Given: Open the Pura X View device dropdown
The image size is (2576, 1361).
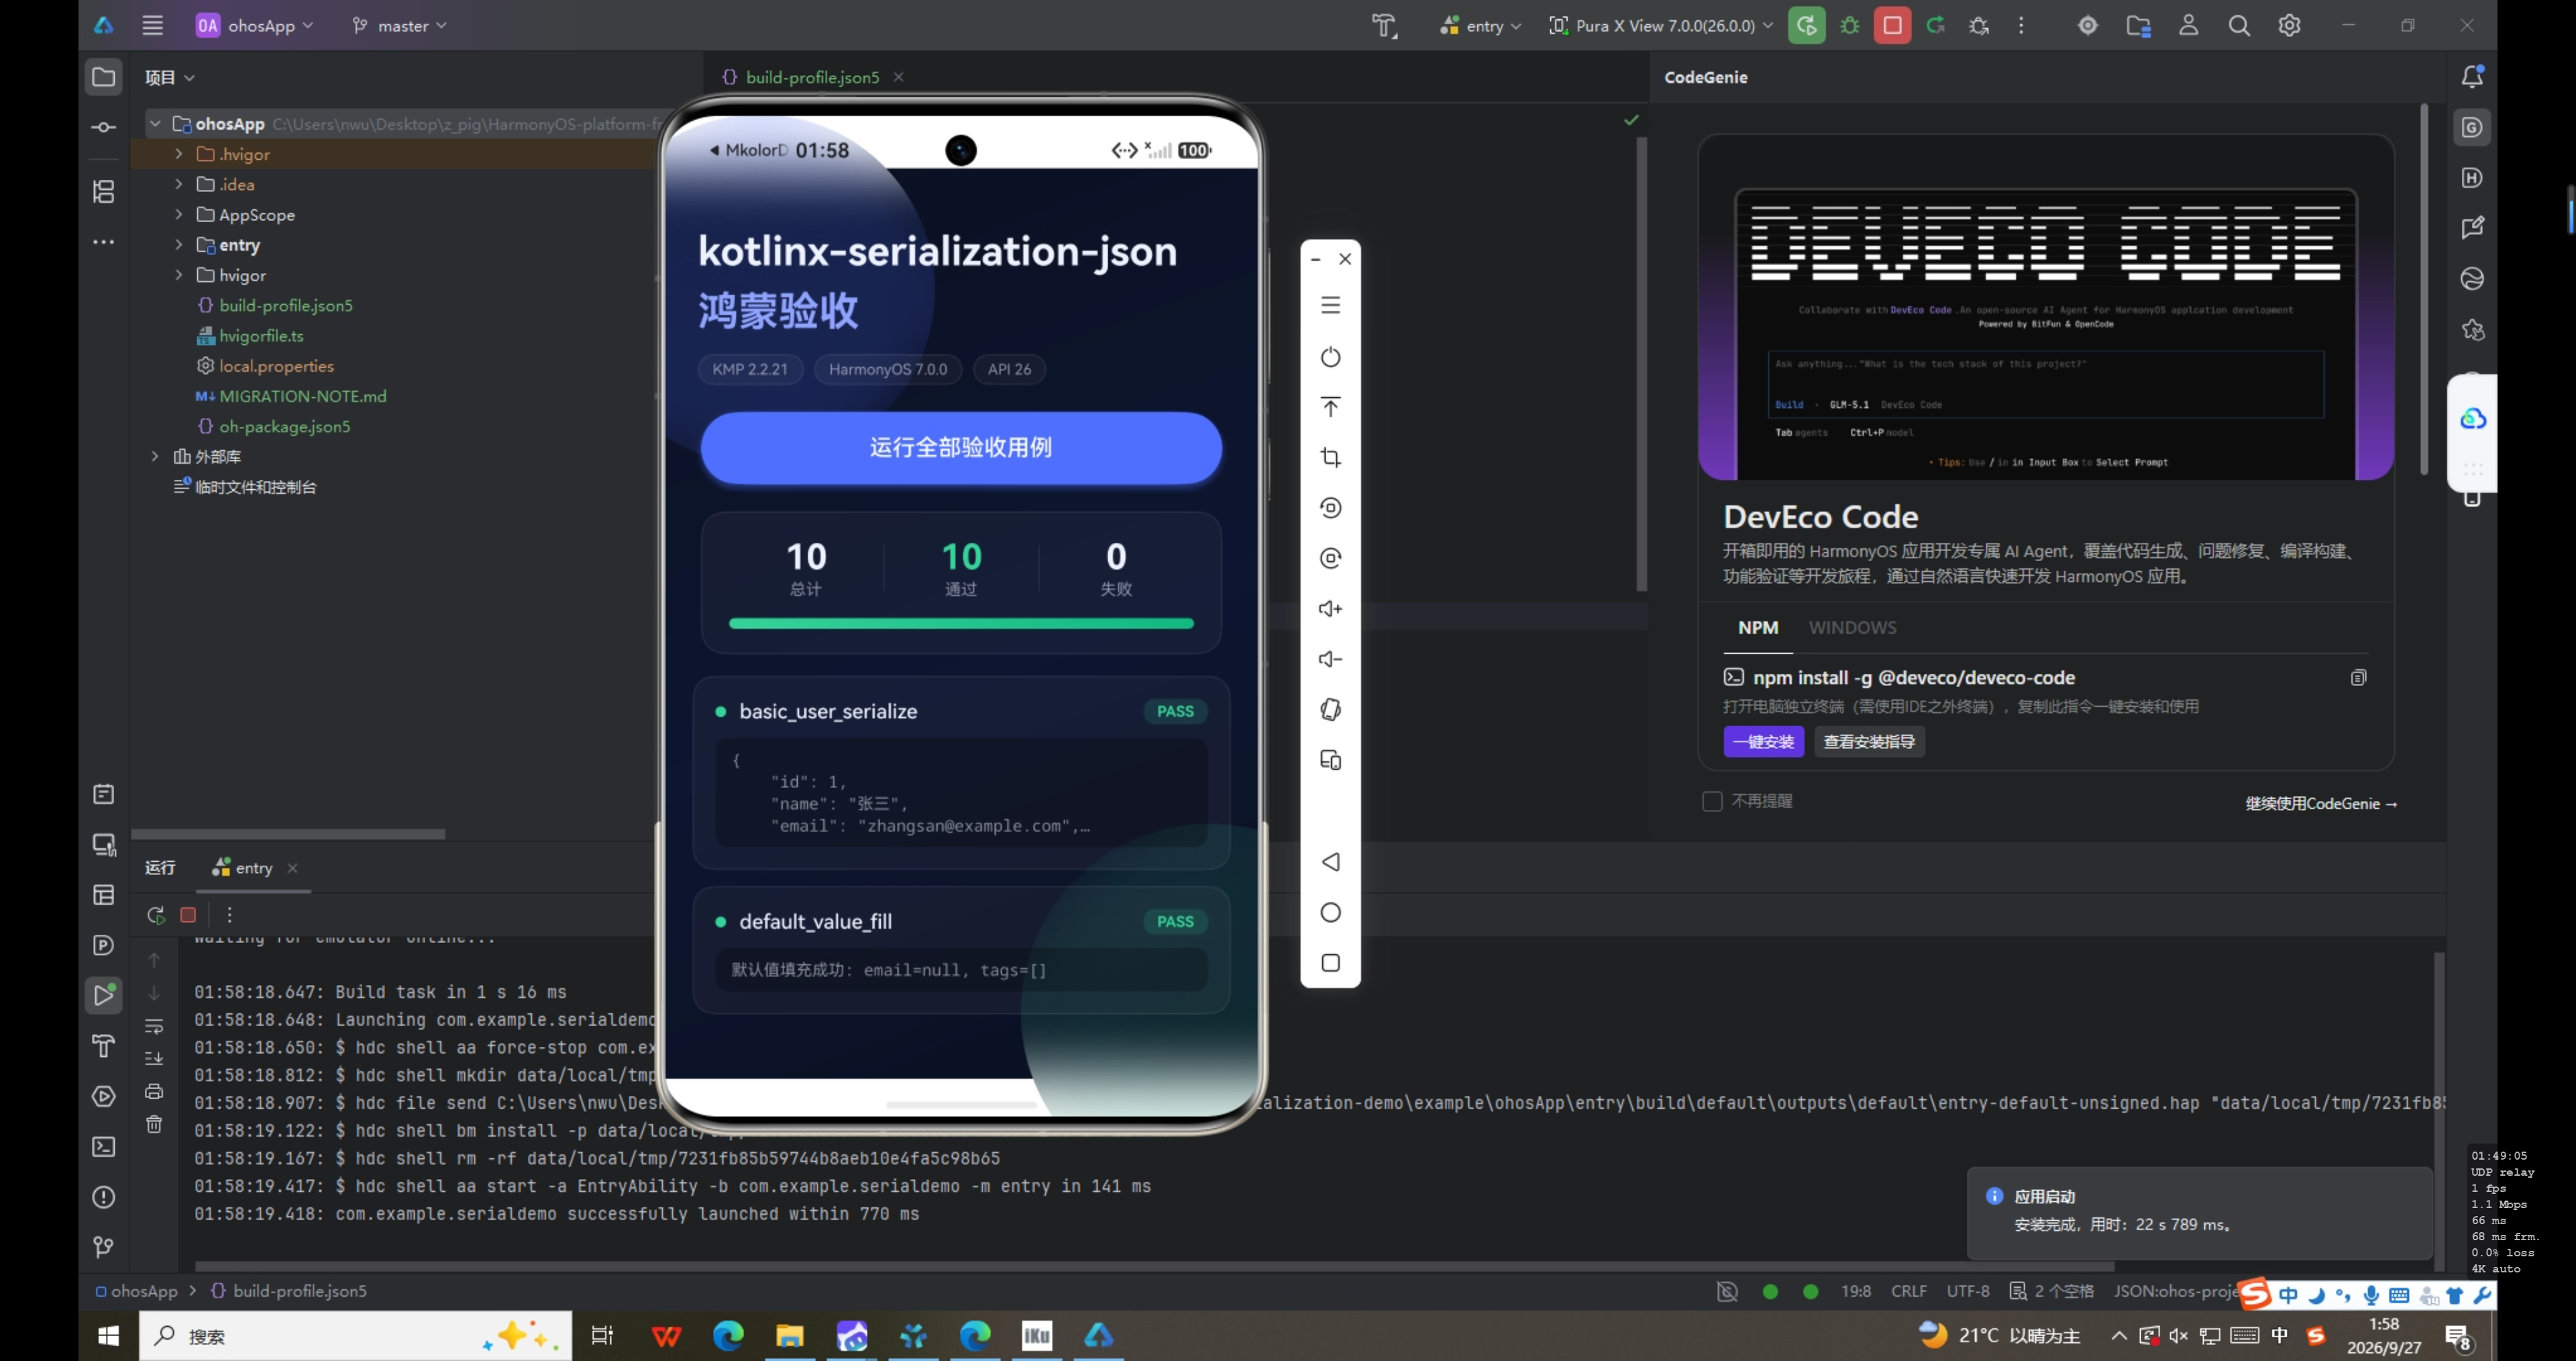Looking at the screenshot, I should (x=1661, y=25).
